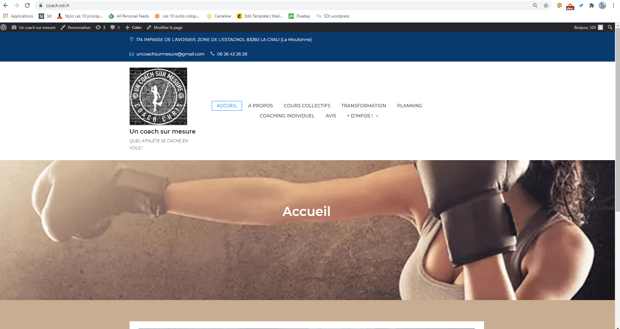
Task: Open the Cameline bookmark
Action: point(219,16)
